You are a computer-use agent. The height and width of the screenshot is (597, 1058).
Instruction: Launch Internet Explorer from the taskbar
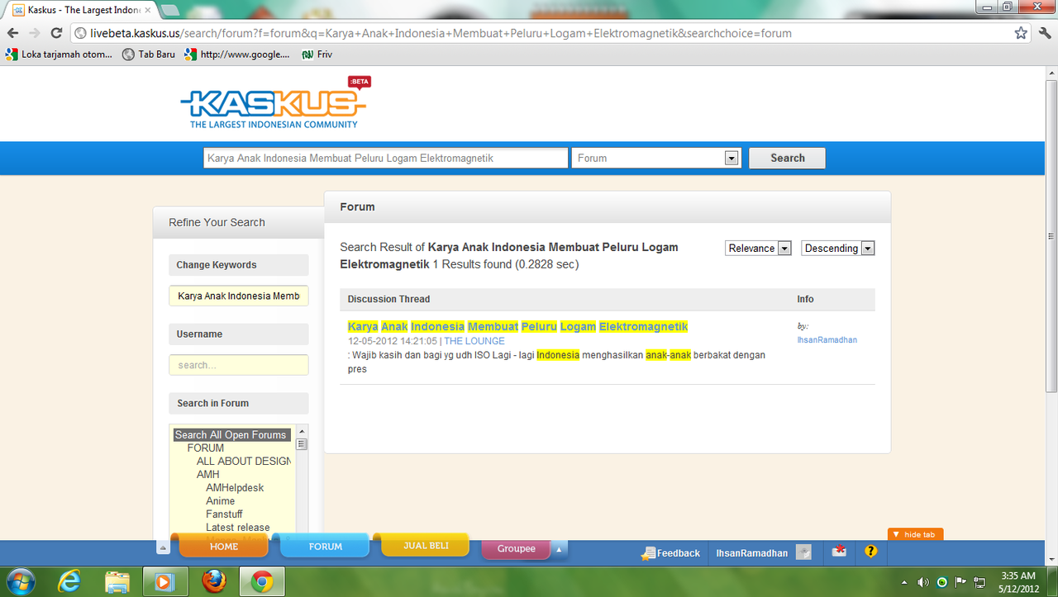[x=69, y=582]
